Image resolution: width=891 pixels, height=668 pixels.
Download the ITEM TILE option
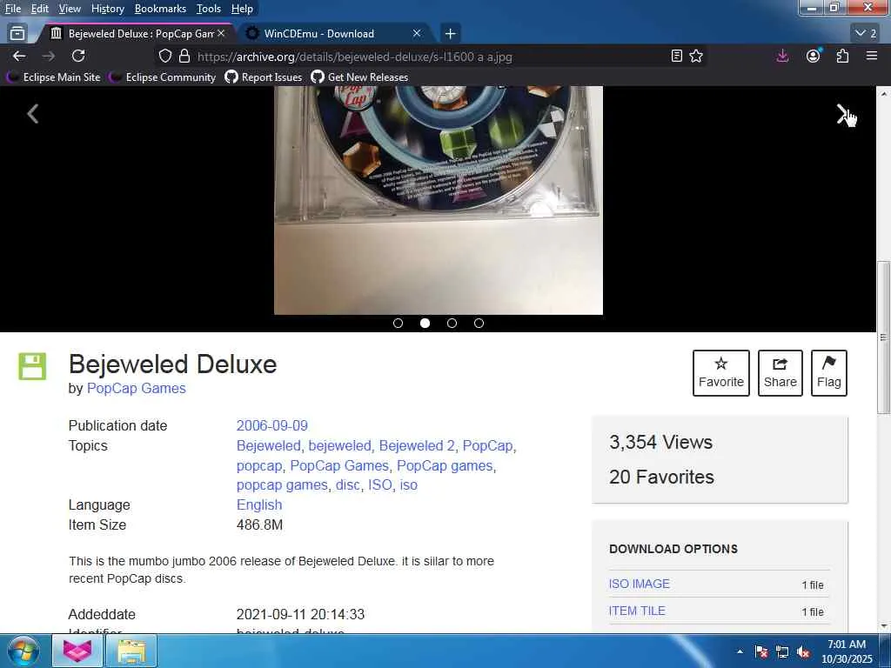pyautogui.click(x=637, y=611)
